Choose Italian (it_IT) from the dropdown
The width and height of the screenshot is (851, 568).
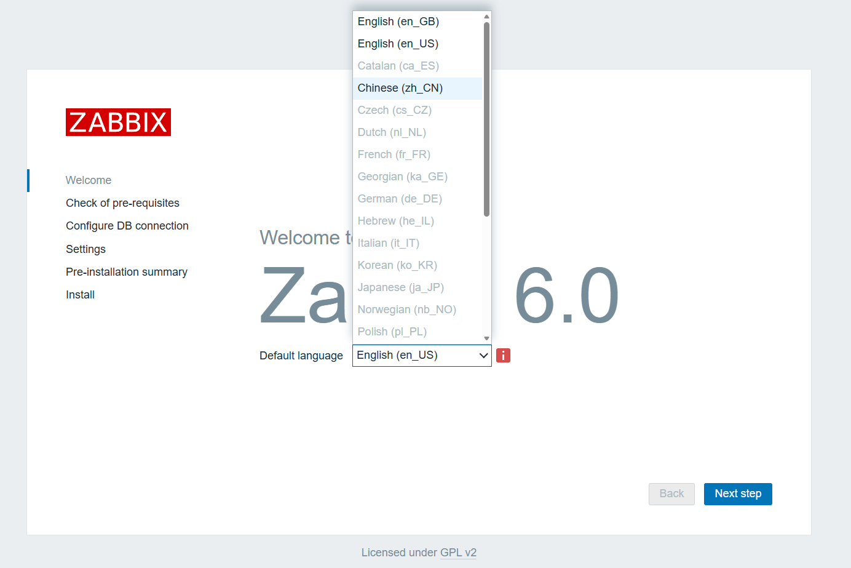pyautogui.click(x=418, y=243)
